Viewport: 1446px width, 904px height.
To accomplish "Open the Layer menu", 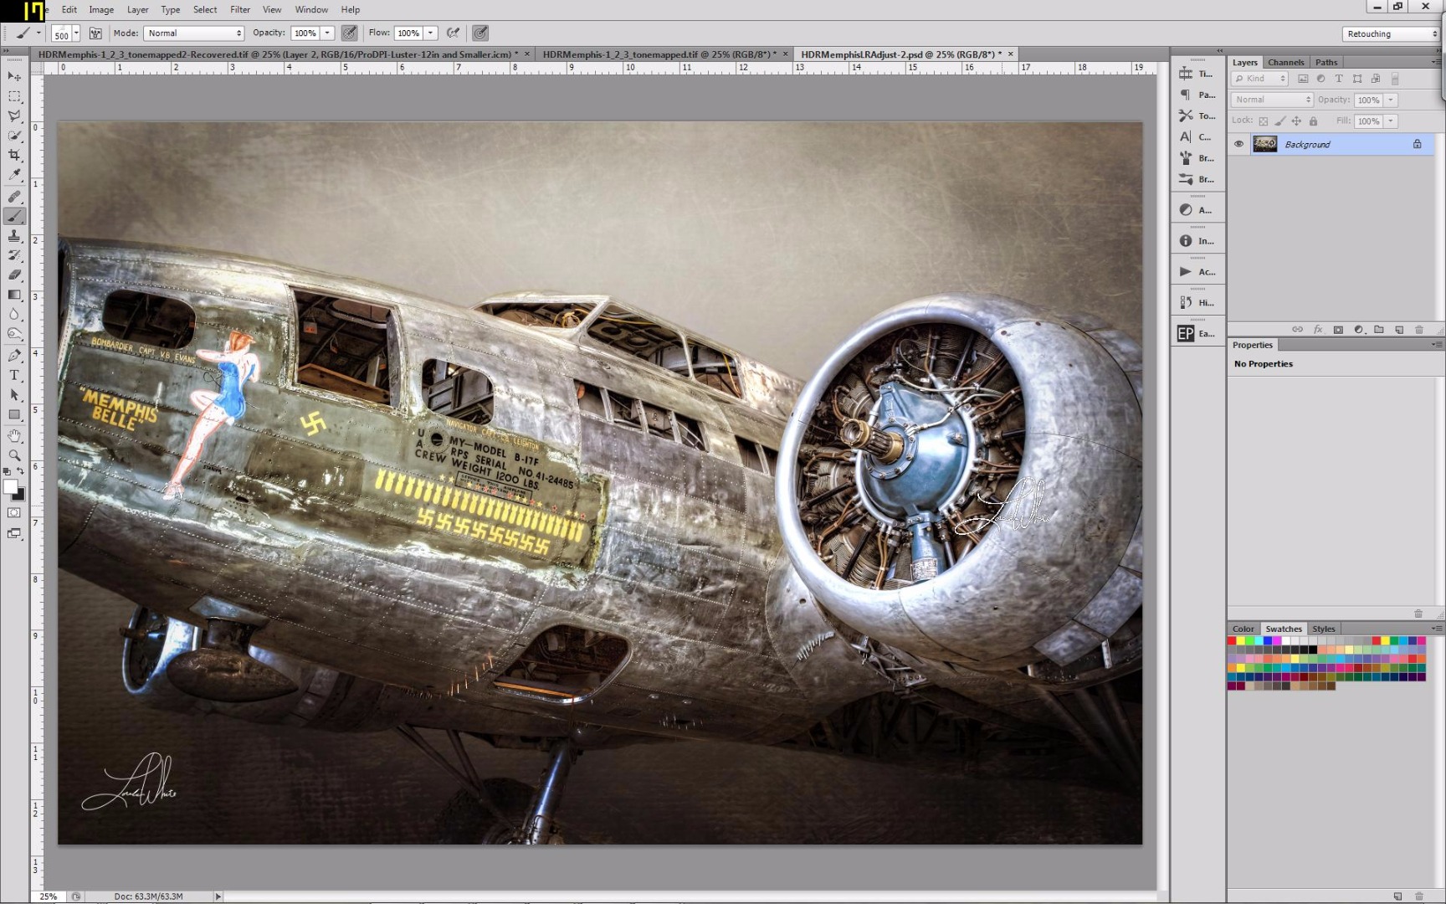I will click(x=137, y=9).
